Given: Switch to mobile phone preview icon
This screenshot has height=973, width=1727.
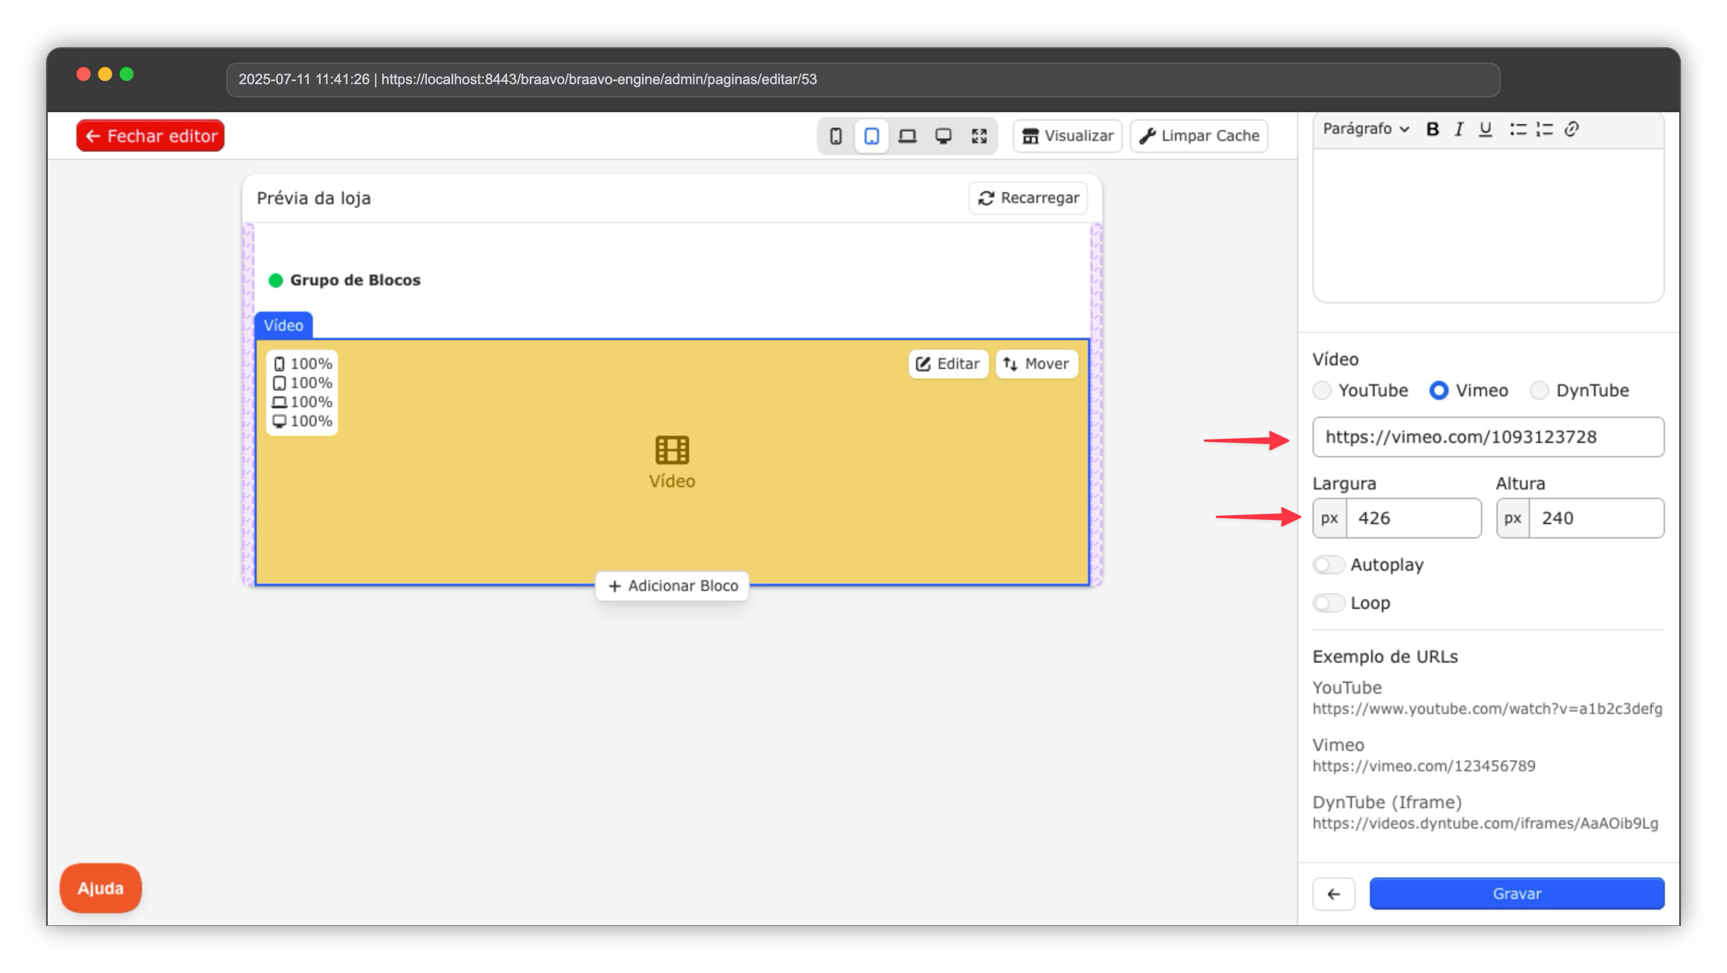Looking at the screenshot, I should [x=835, y=136].
